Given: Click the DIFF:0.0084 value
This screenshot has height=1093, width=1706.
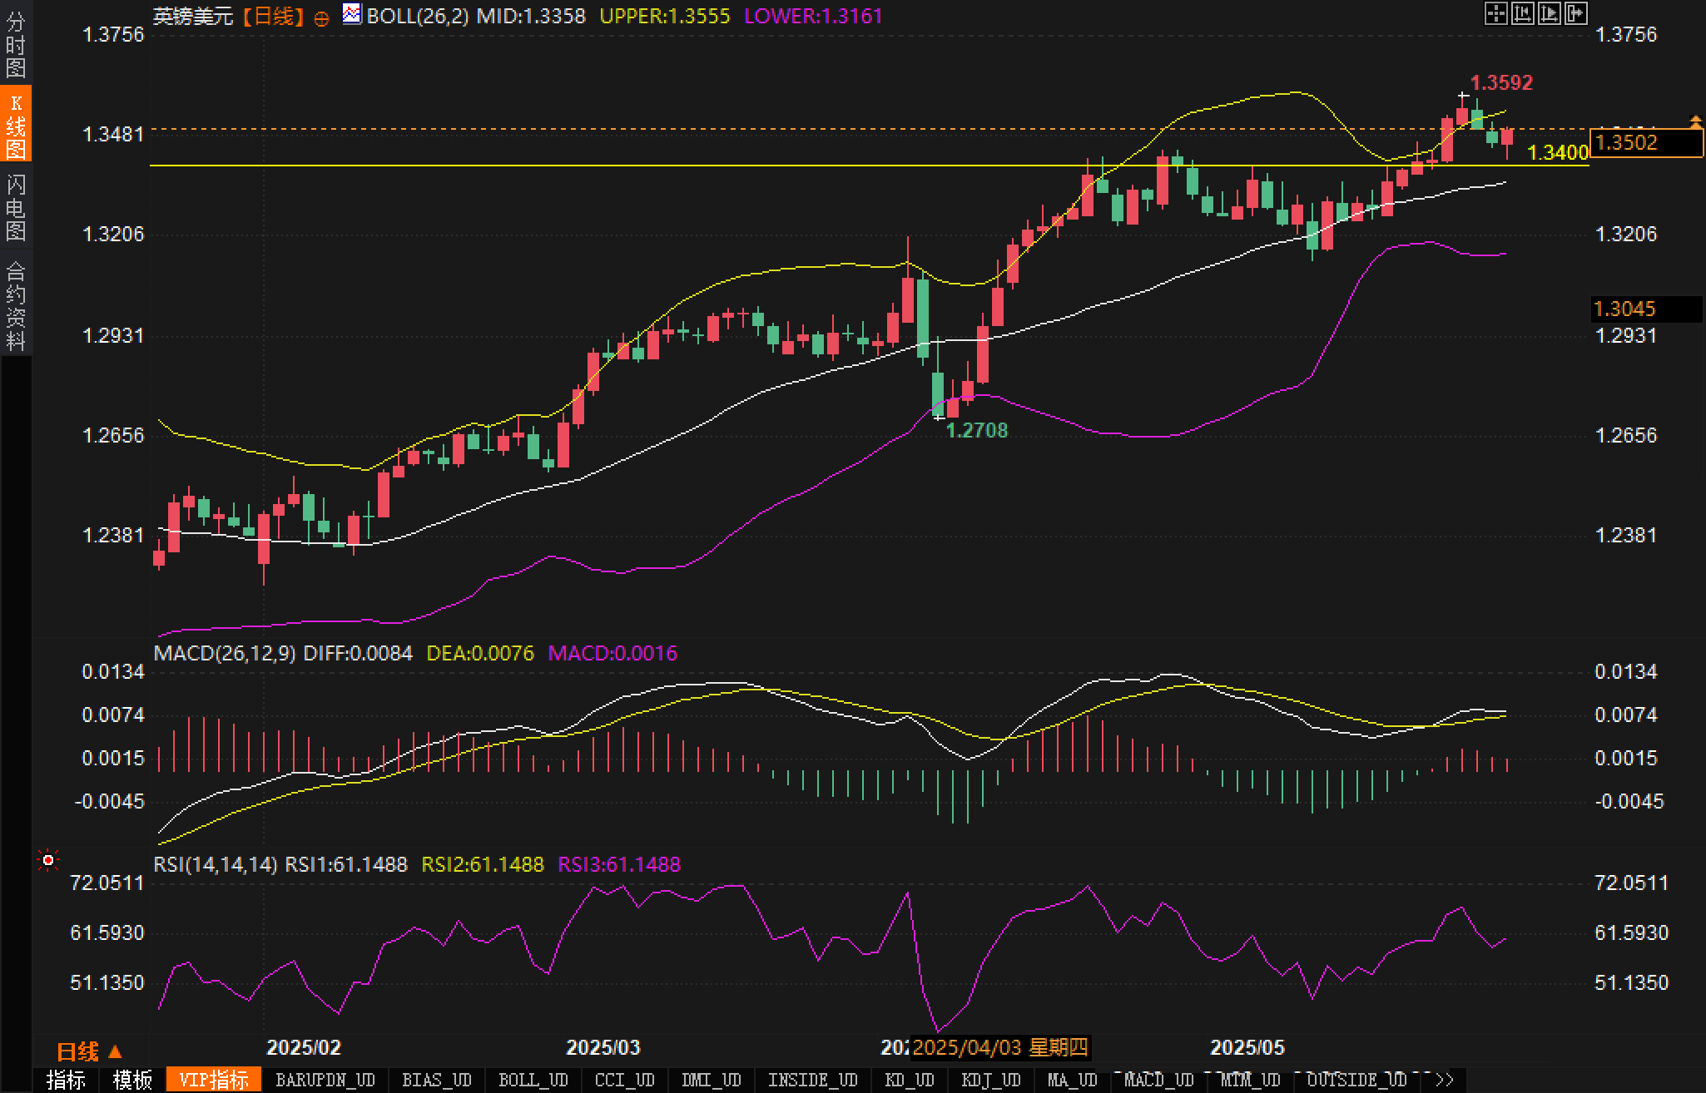Looking at the screenshot, I should [358, 653].
